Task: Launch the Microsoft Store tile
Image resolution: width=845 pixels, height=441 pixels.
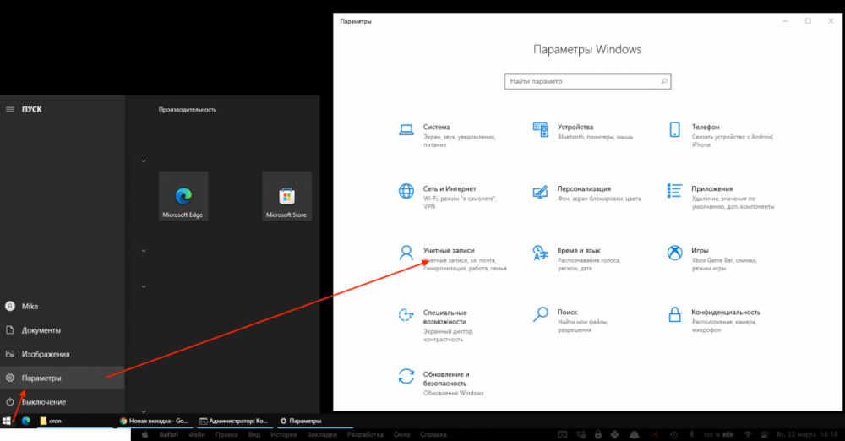Action: point(286,196)
